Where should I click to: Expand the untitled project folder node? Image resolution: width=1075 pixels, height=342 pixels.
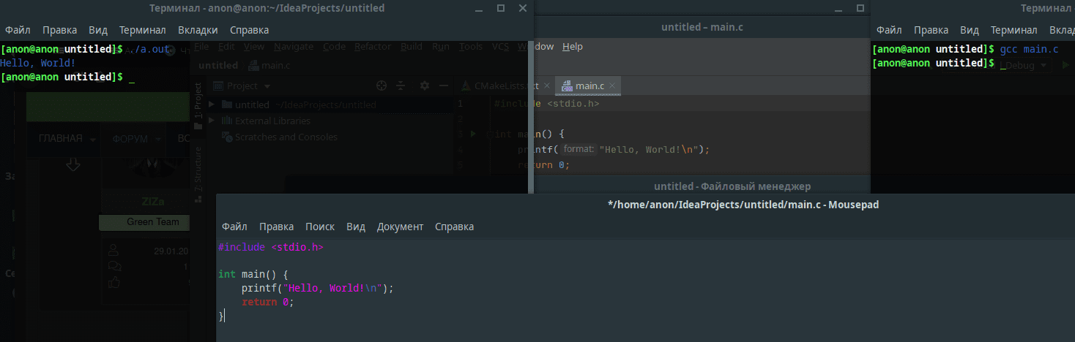click(212, 104)
